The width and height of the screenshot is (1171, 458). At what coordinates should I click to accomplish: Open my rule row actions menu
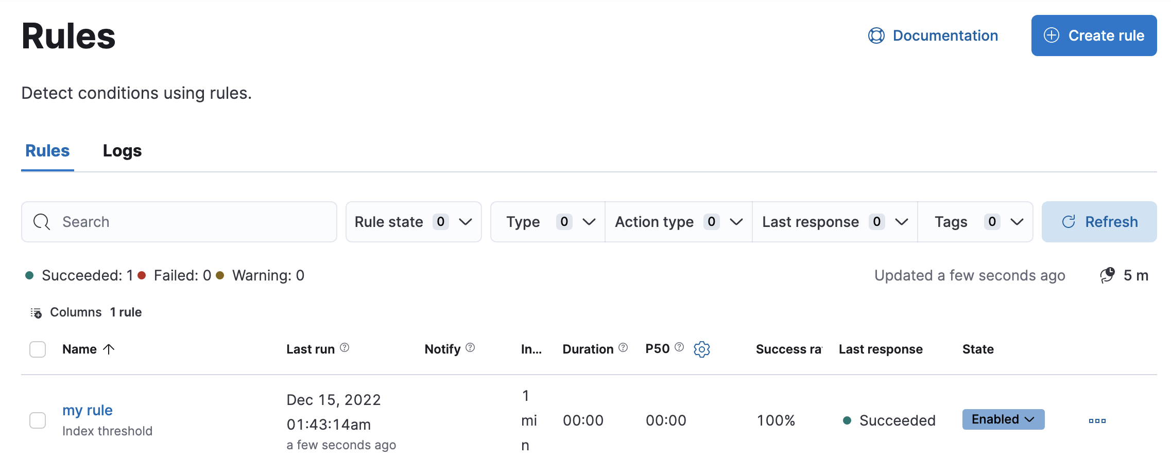click(x=1097, y=420)
